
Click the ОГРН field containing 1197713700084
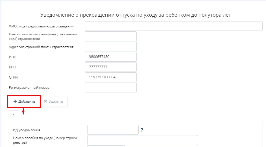pyautogui.click(x=111, y=77)
